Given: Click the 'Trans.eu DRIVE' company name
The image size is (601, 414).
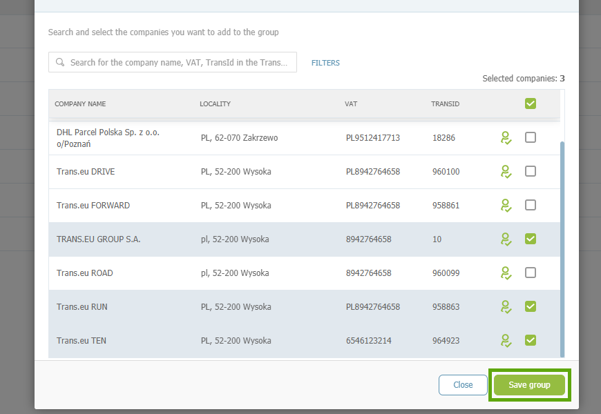Looking at the screenshot, I should coord(86,172).
